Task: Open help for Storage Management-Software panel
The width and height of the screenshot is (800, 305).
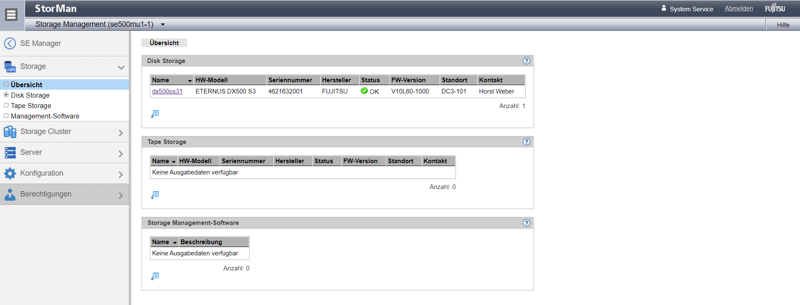Action: [527, 223]
